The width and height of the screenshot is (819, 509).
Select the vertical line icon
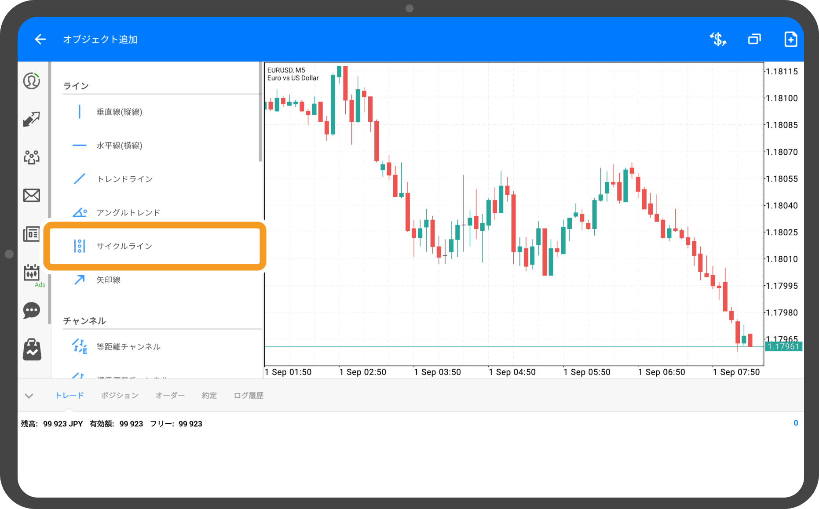80,112
